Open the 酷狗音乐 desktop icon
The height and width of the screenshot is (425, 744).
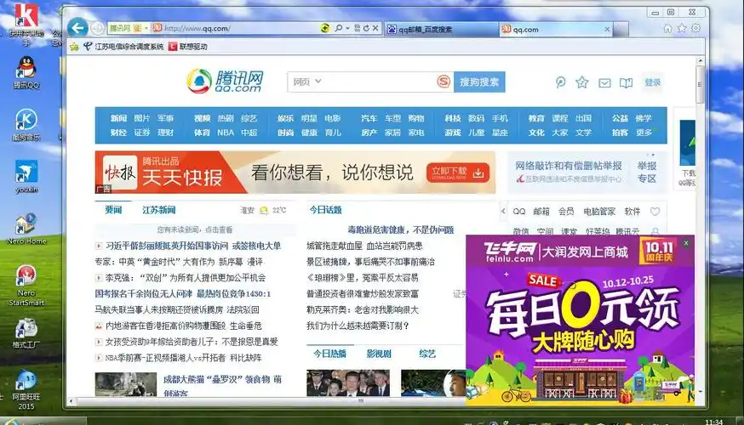26,125
